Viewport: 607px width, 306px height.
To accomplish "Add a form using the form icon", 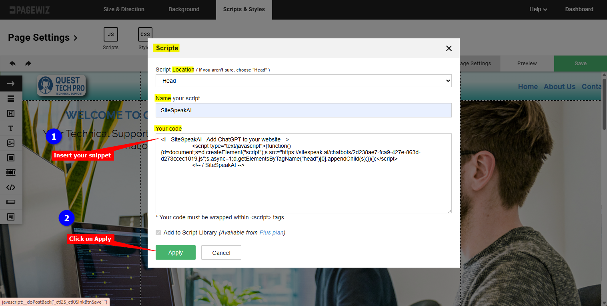I will 11,217.
